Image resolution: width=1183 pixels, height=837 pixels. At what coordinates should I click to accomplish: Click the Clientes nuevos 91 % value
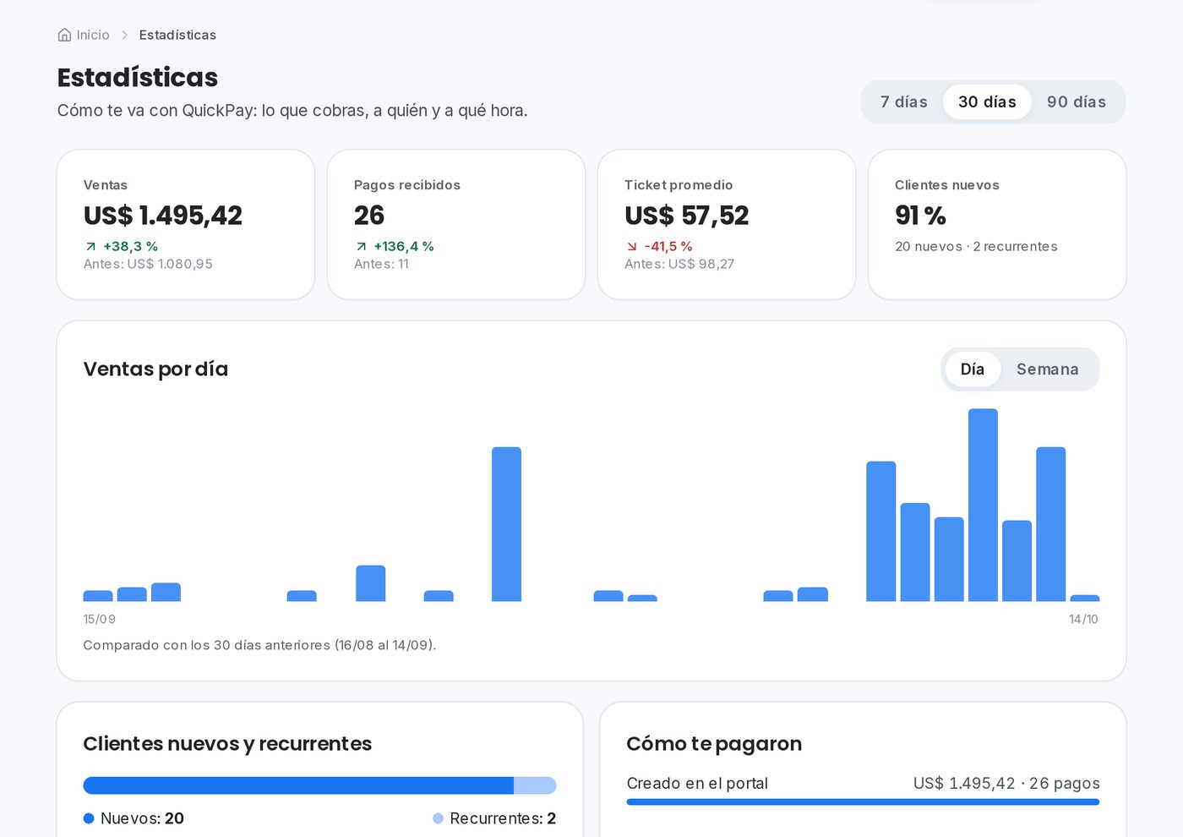click(920, 216)
